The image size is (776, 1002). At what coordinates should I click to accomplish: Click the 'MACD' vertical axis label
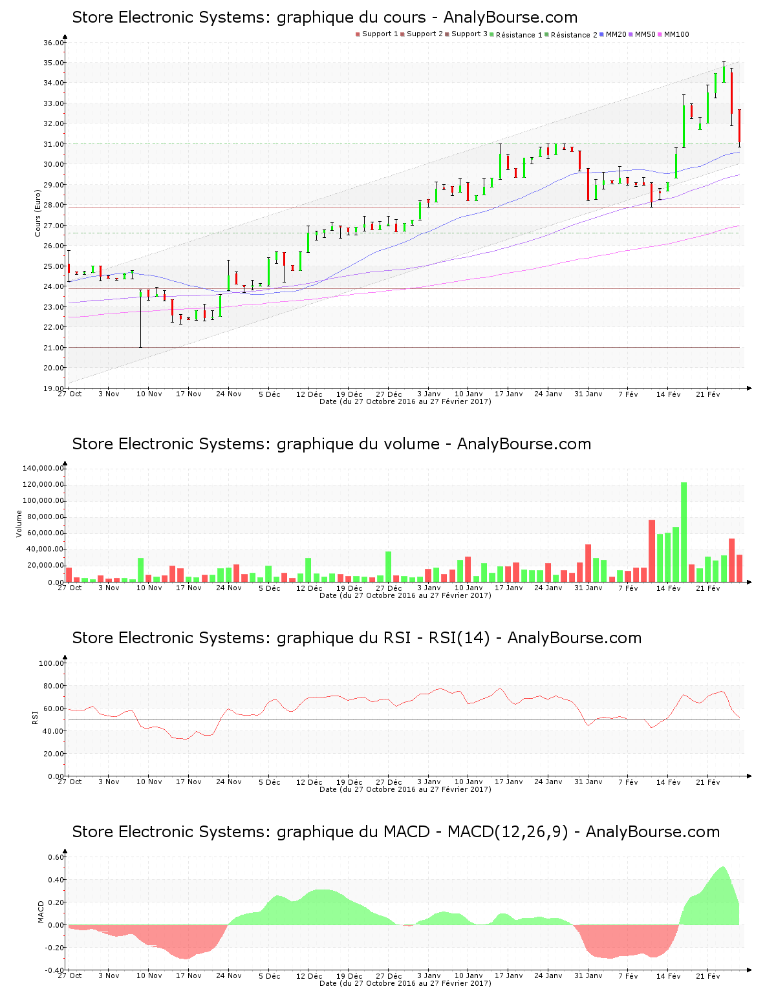[41, 911]
